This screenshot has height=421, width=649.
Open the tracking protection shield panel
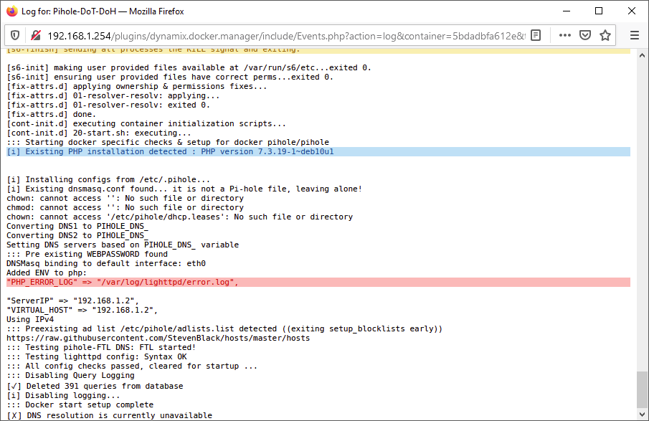click(15, 36)
